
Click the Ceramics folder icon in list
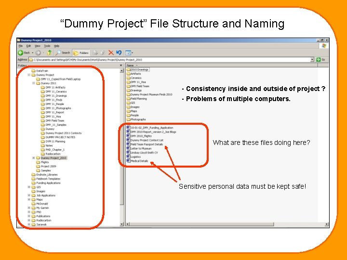click(x=129, y=78)
